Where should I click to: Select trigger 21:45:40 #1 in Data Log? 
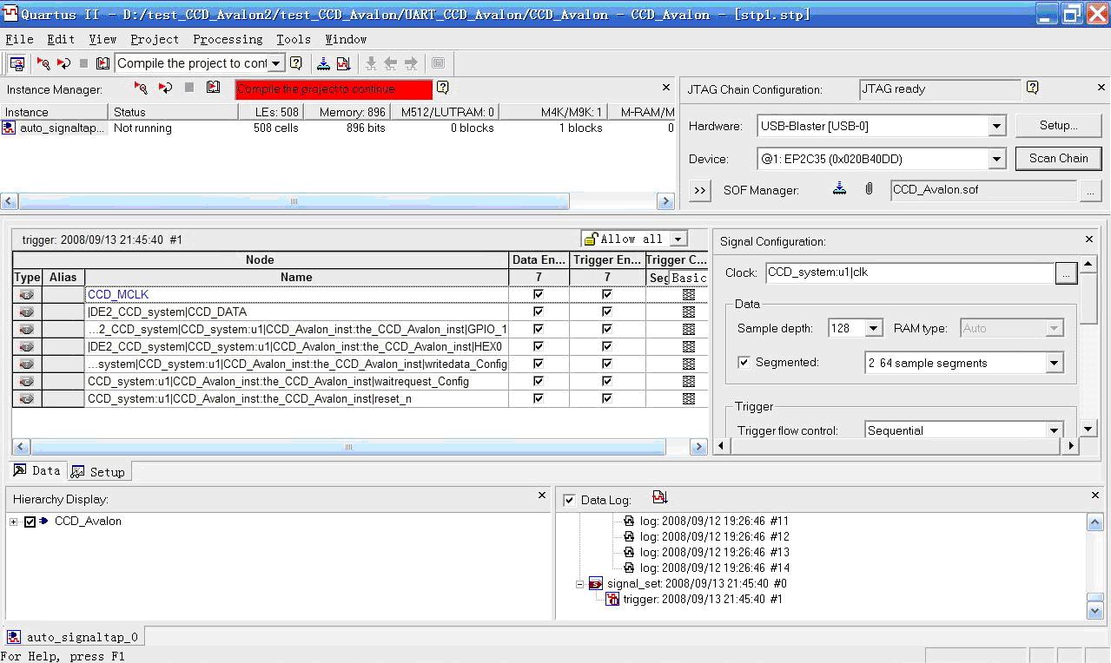[702, 600]
